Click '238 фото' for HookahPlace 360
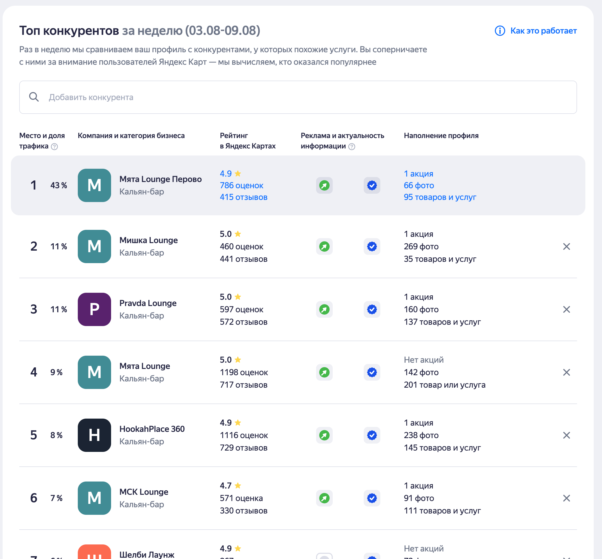 [x=421, y=435]
